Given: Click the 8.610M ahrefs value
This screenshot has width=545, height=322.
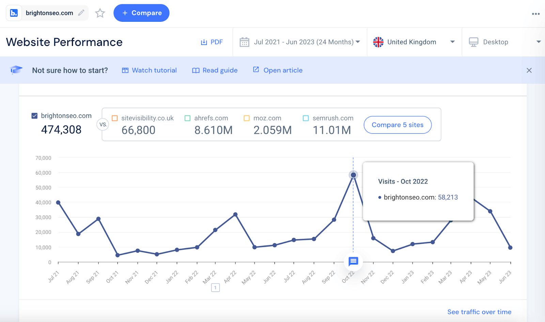Looking at the screenshot, I should pyautogui.click(x=214, y=130).
